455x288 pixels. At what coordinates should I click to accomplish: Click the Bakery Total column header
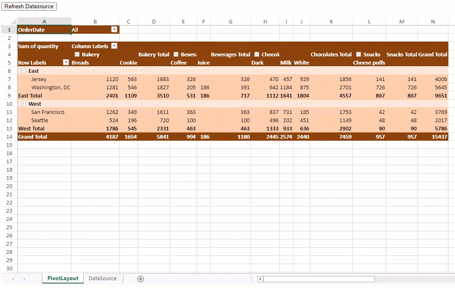tap(154, 54)
